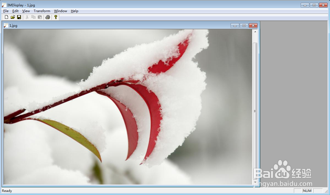Open the Help menu

pos(74,11)
